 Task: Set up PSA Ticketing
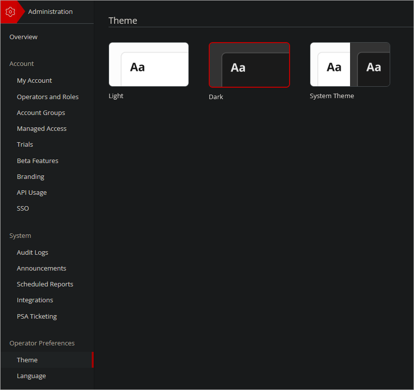pos(37,316)
